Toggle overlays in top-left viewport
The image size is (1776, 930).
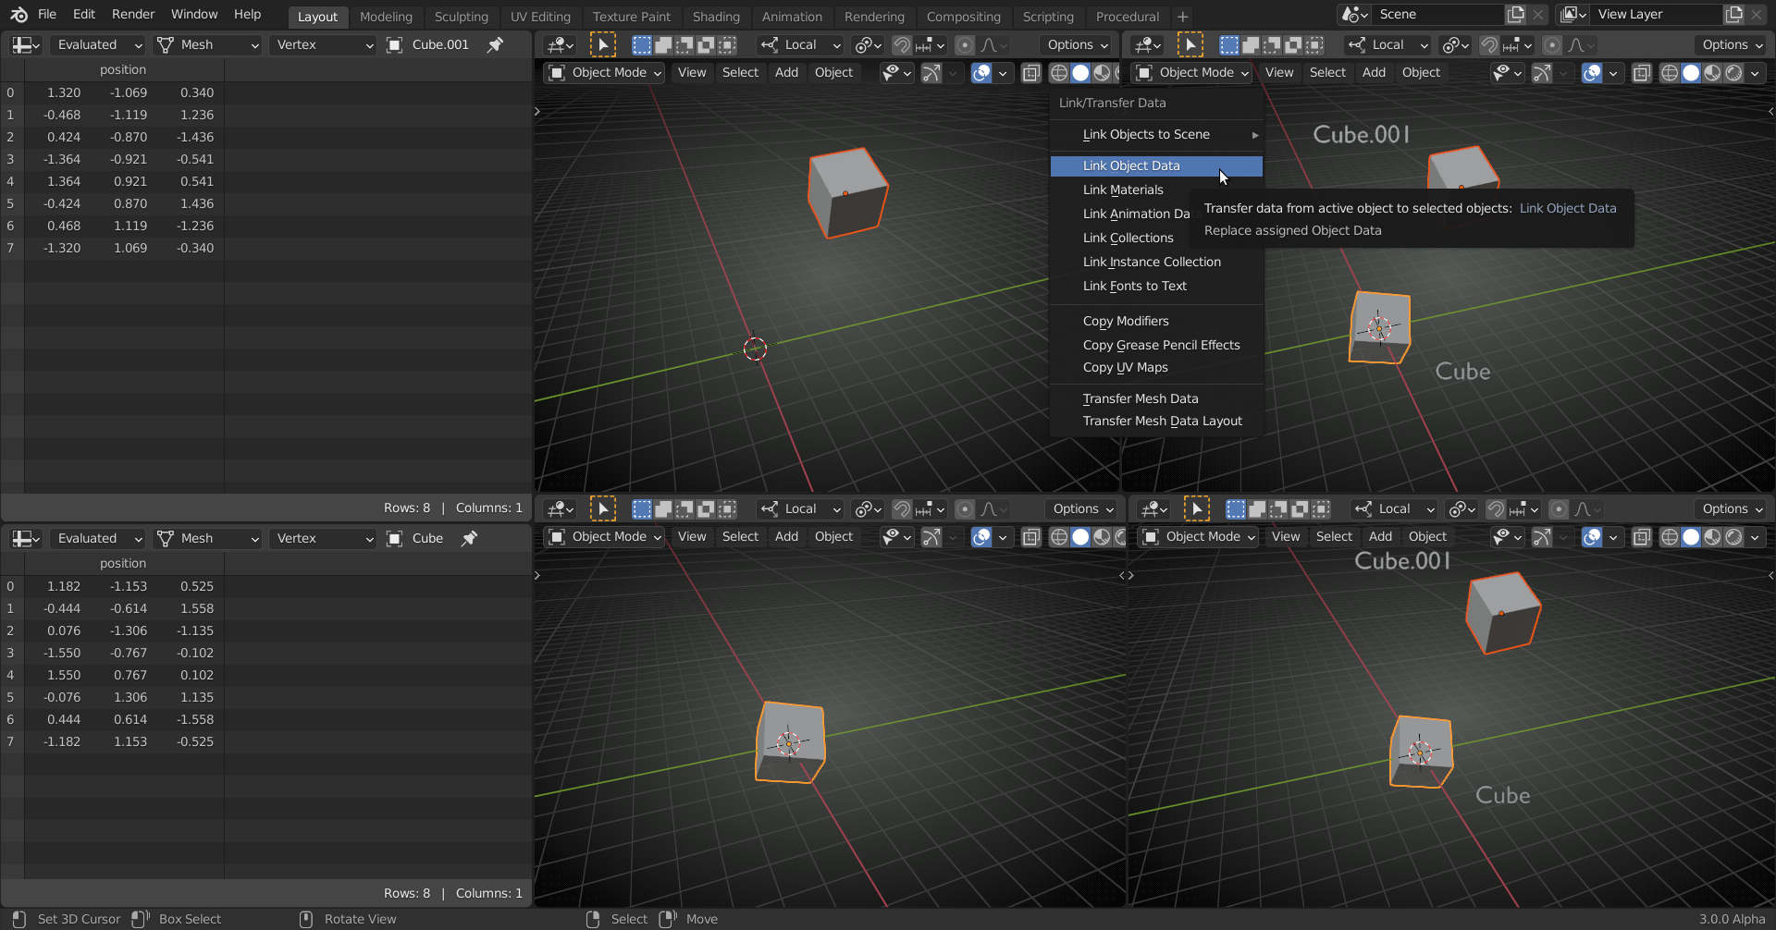click(x=981, y=72)
